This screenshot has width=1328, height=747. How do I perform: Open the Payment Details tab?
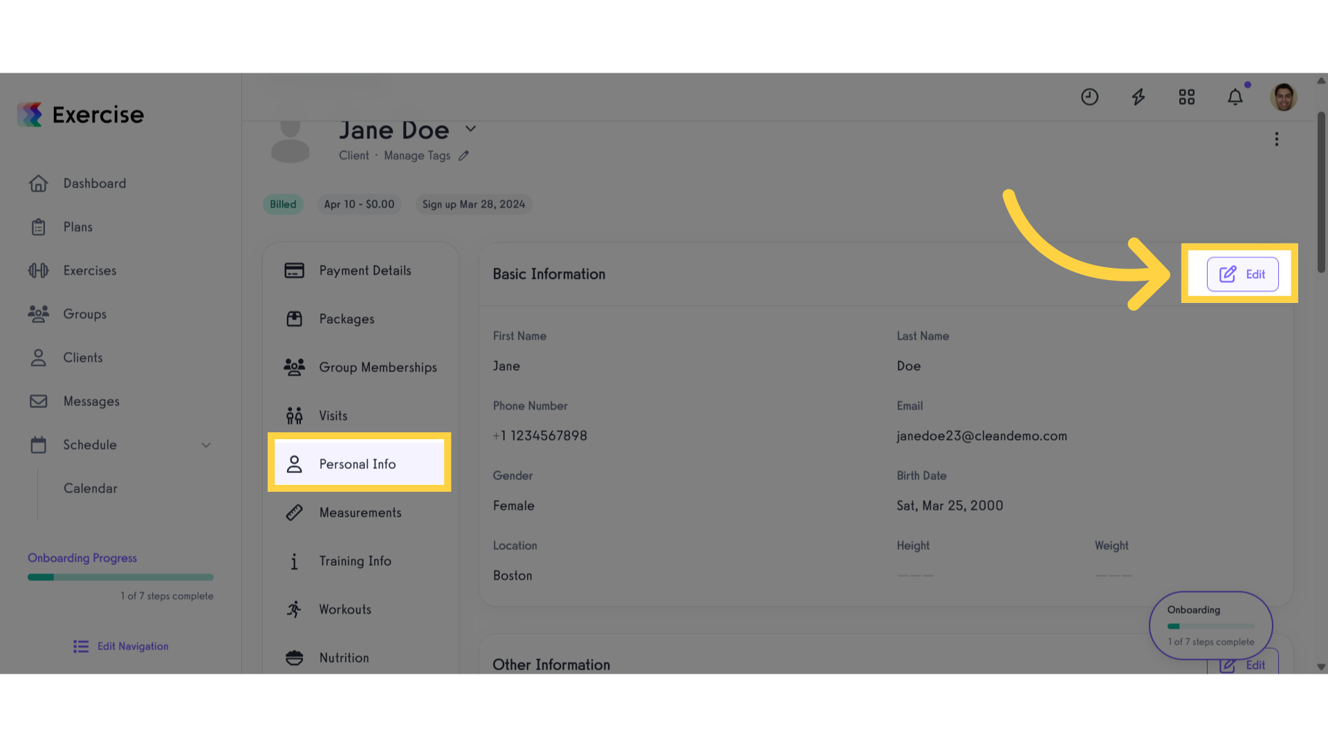tap(359, 270)
